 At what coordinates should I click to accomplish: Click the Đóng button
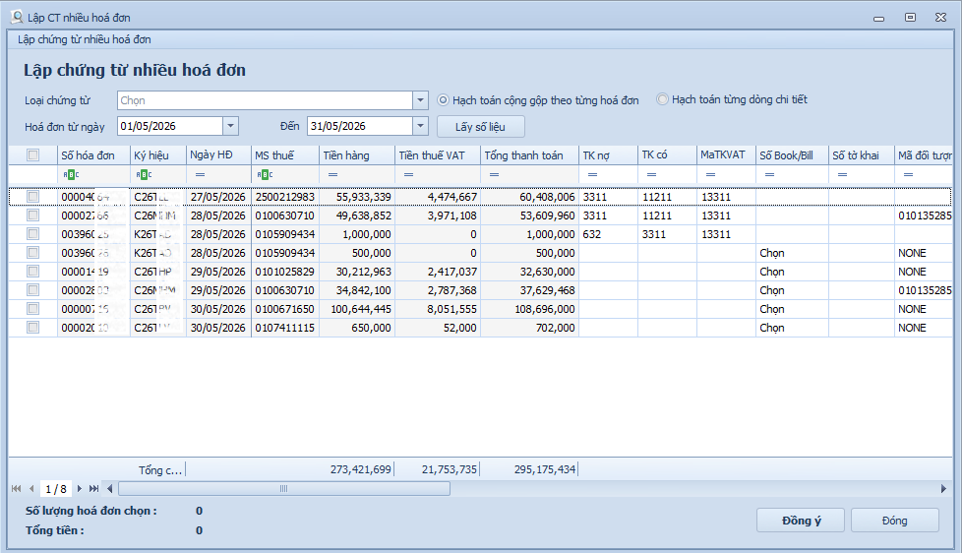point(894,521)
